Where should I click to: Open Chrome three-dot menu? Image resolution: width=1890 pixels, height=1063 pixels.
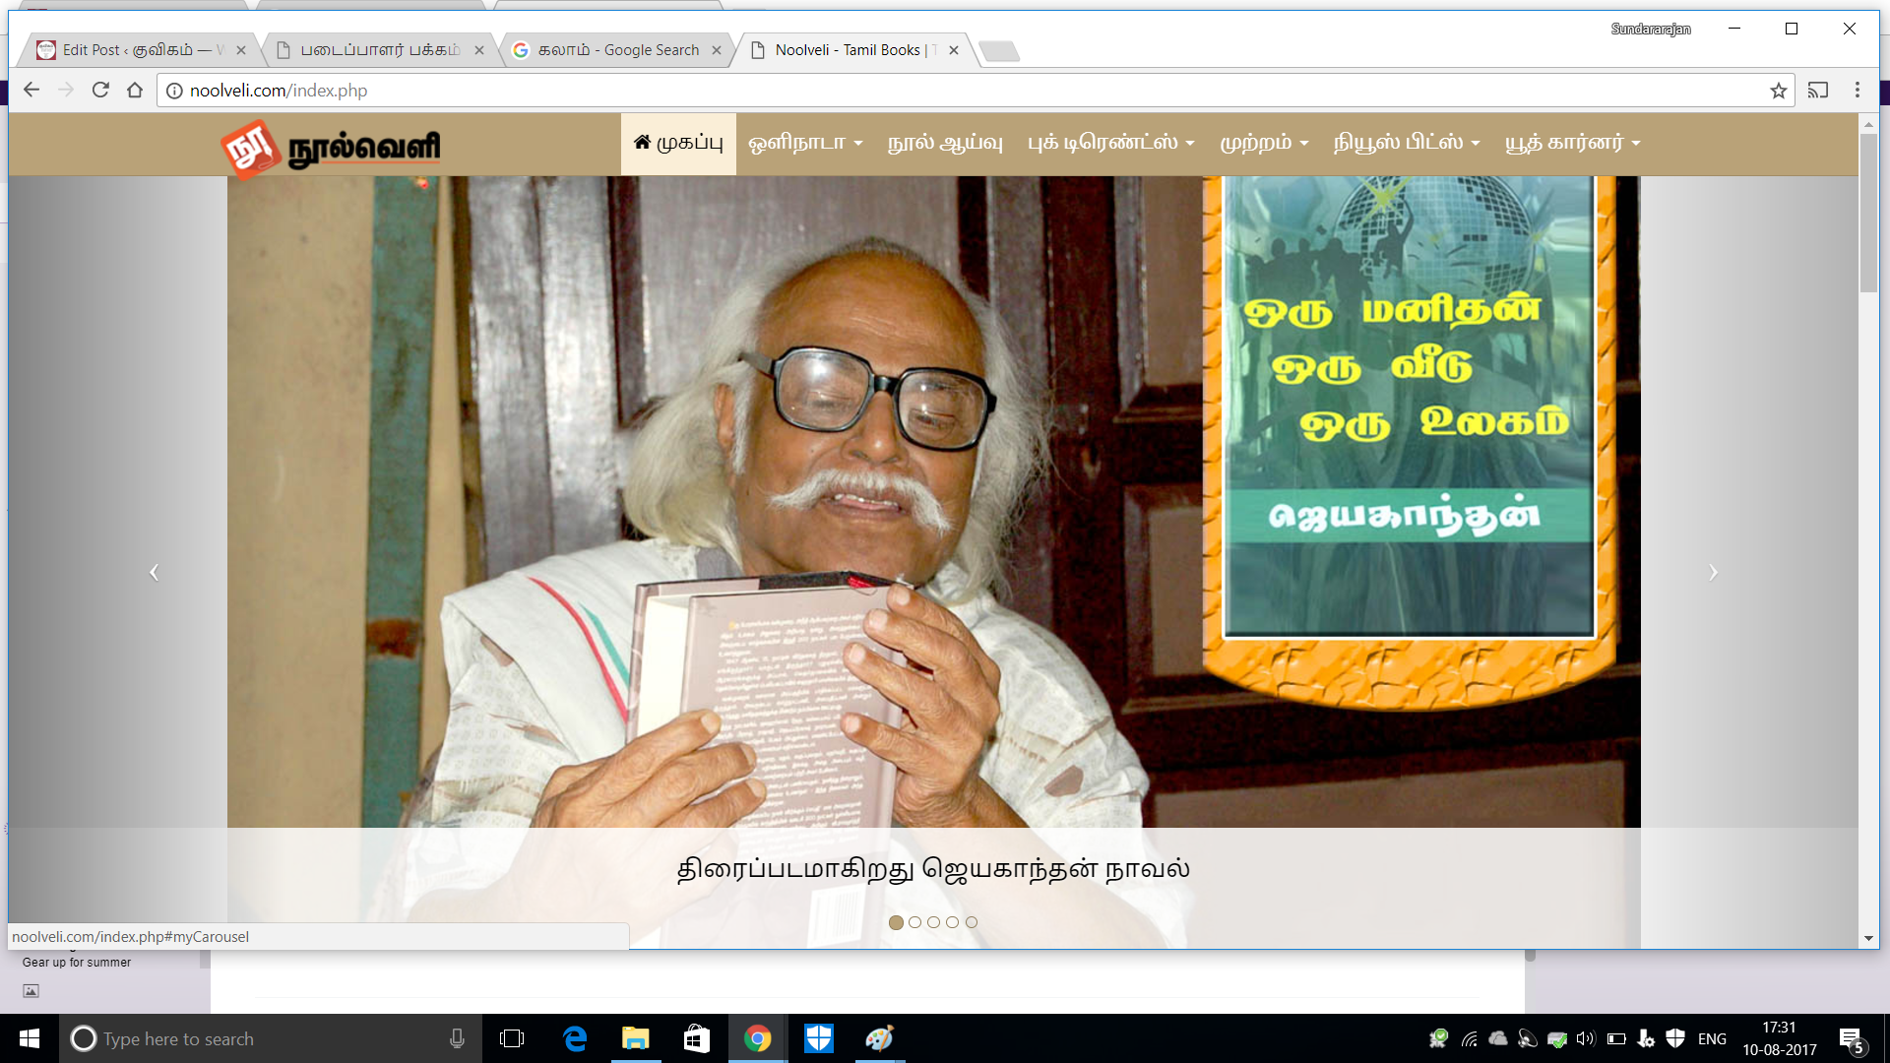click(x=1858, y=90)
